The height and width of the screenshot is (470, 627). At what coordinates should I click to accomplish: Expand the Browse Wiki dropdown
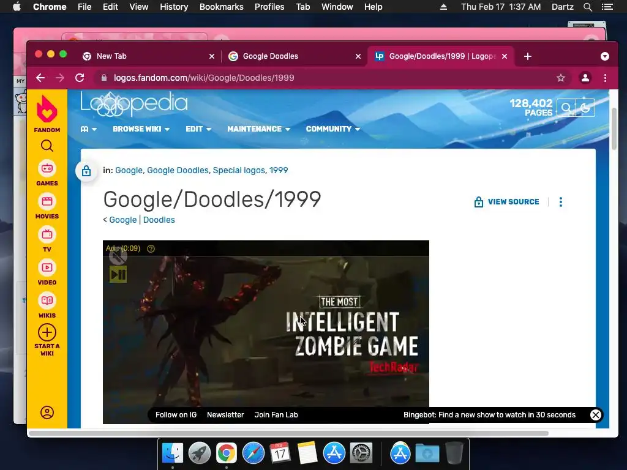141,129
